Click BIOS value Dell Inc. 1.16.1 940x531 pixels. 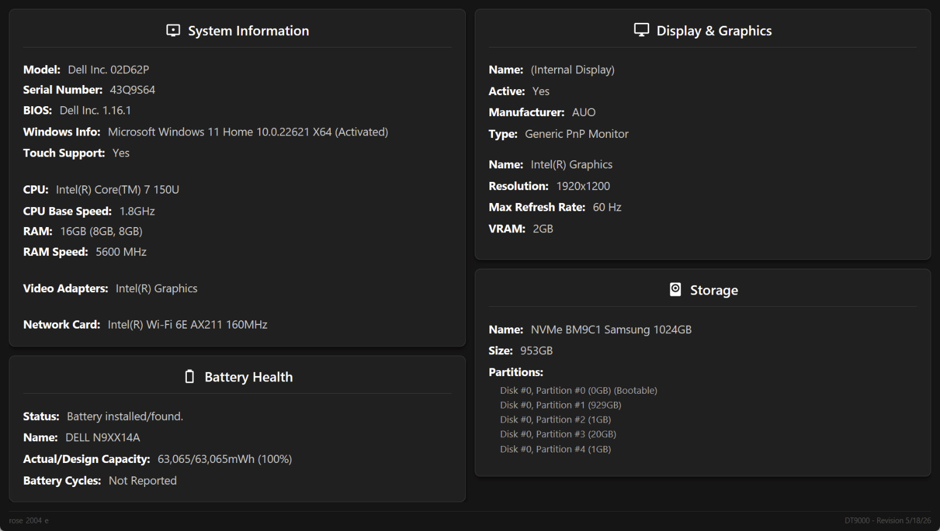tap(95, 110)
